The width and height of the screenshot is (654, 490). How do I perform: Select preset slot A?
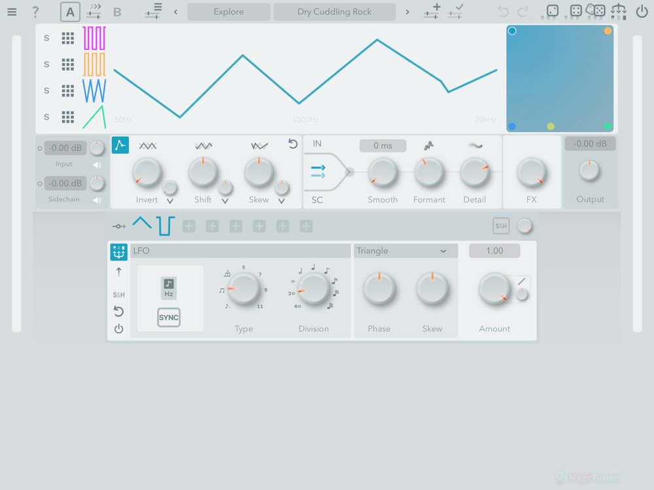tap(70, 12)
